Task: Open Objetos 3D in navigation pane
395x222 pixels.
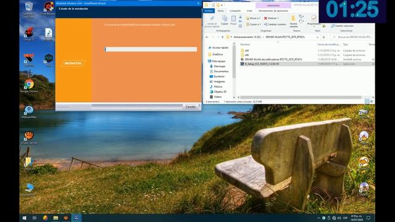Action: [x=220, y=92]
